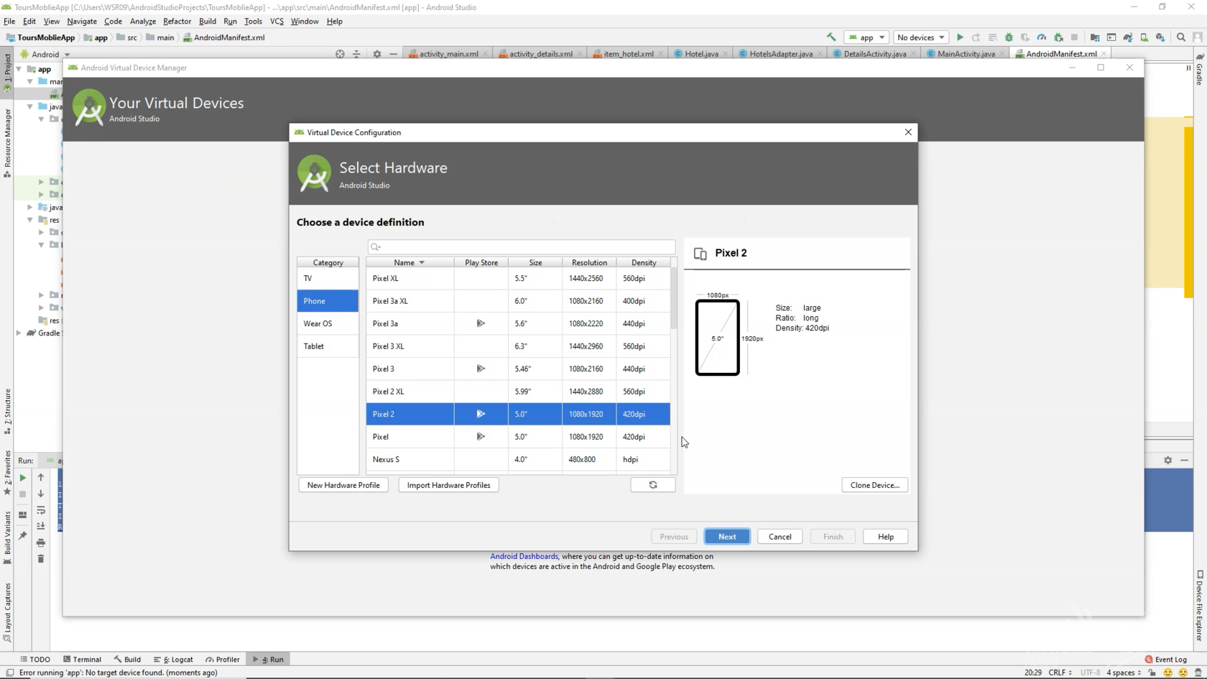Click New Hardware Profile button
This screenshot has height=679, width=1207.
coord(343,485)
